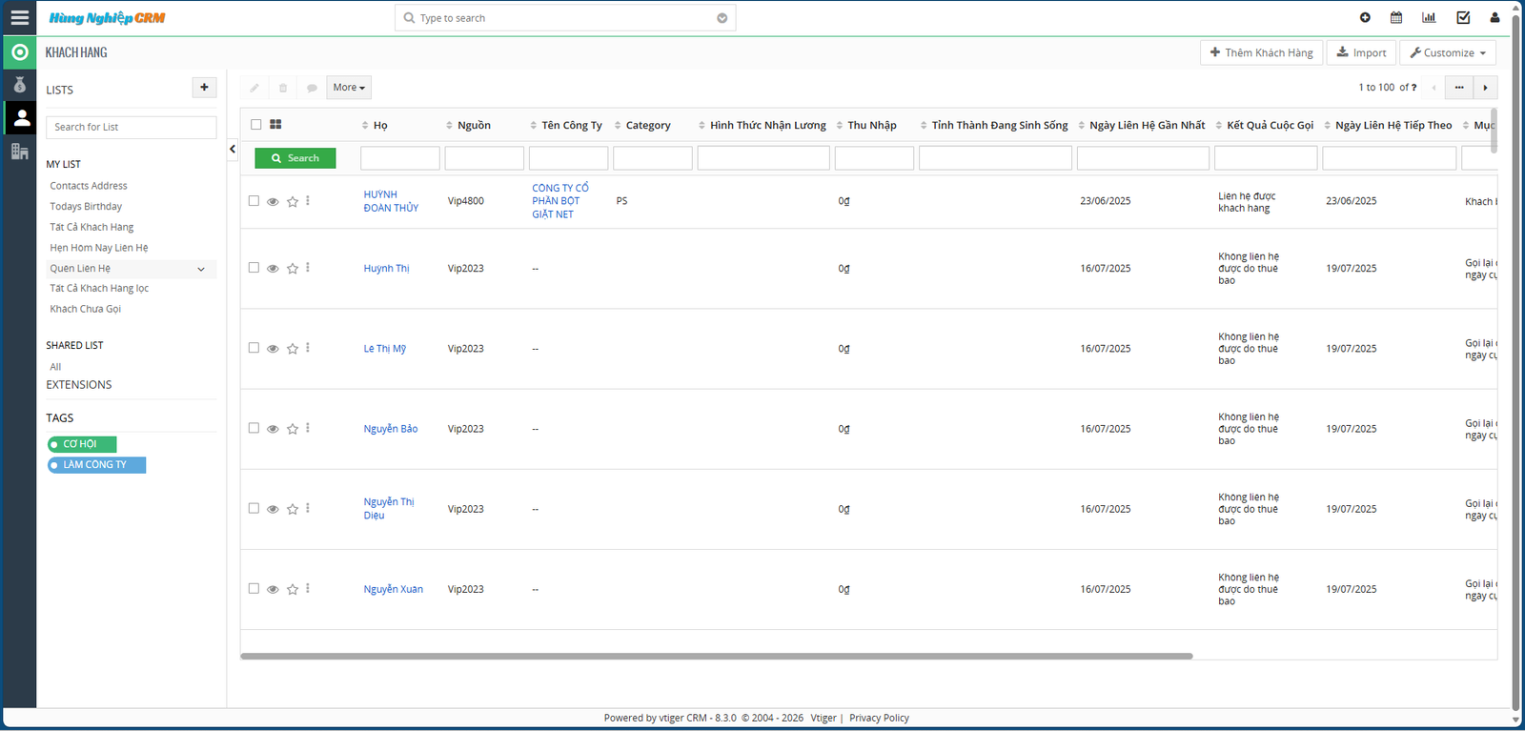This screenshot has width=1525, height=731.
Task: Switch to grid view icon in header
Action: [x=275, y=125]
